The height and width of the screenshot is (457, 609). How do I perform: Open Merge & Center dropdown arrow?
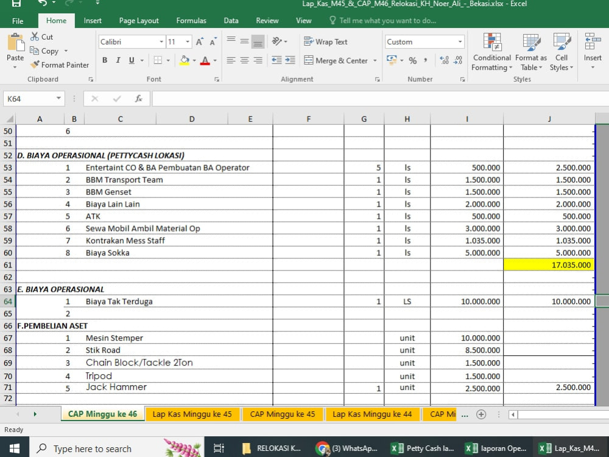tap(375, 60)
